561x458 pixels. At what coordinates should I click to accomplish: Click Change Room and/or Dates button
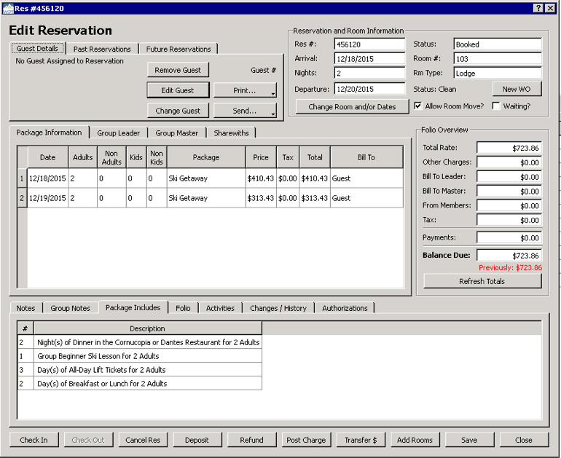[x=352, y=107]
